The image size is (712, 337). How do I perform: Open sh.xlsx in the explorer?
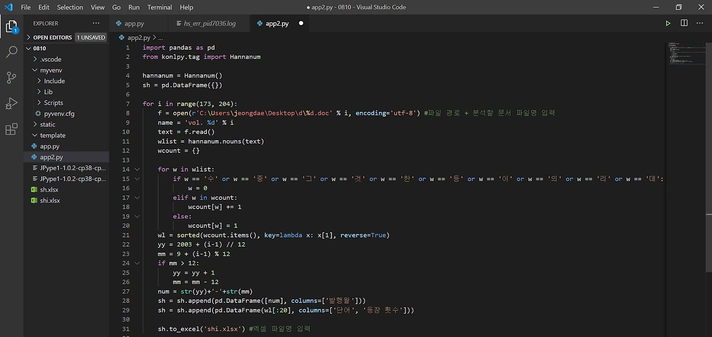66,190
